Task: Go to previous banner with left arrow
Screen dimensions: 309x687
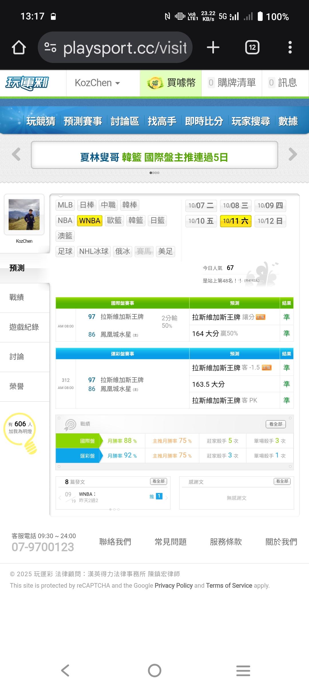Action: coord(16,154)
